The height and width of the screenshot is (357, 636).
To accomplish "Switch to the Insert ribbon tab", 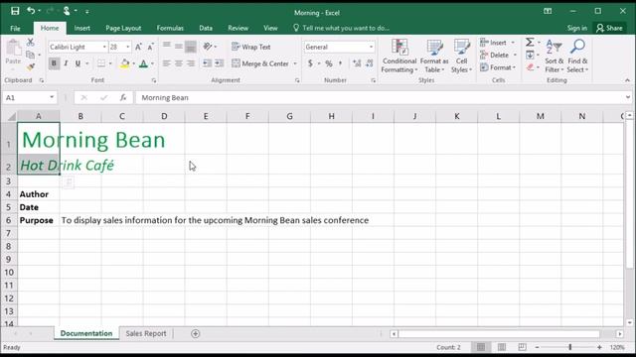I will [81, 28].
